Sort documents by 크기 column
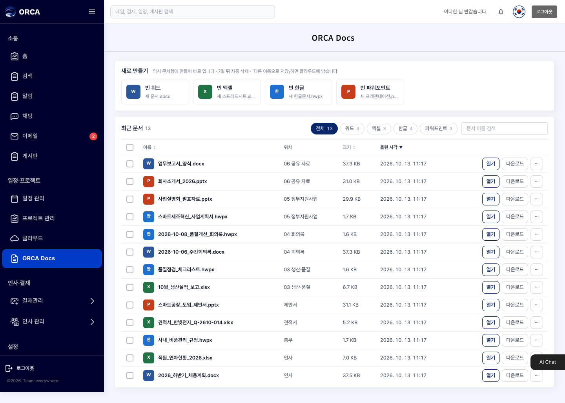 point(349,147)
